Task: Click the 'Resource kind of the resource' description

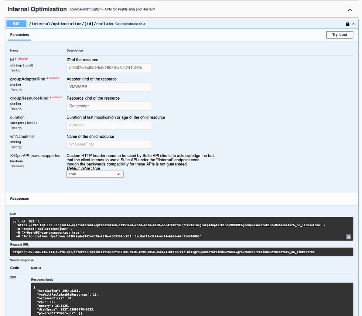Action: click(x=93, y=98)
